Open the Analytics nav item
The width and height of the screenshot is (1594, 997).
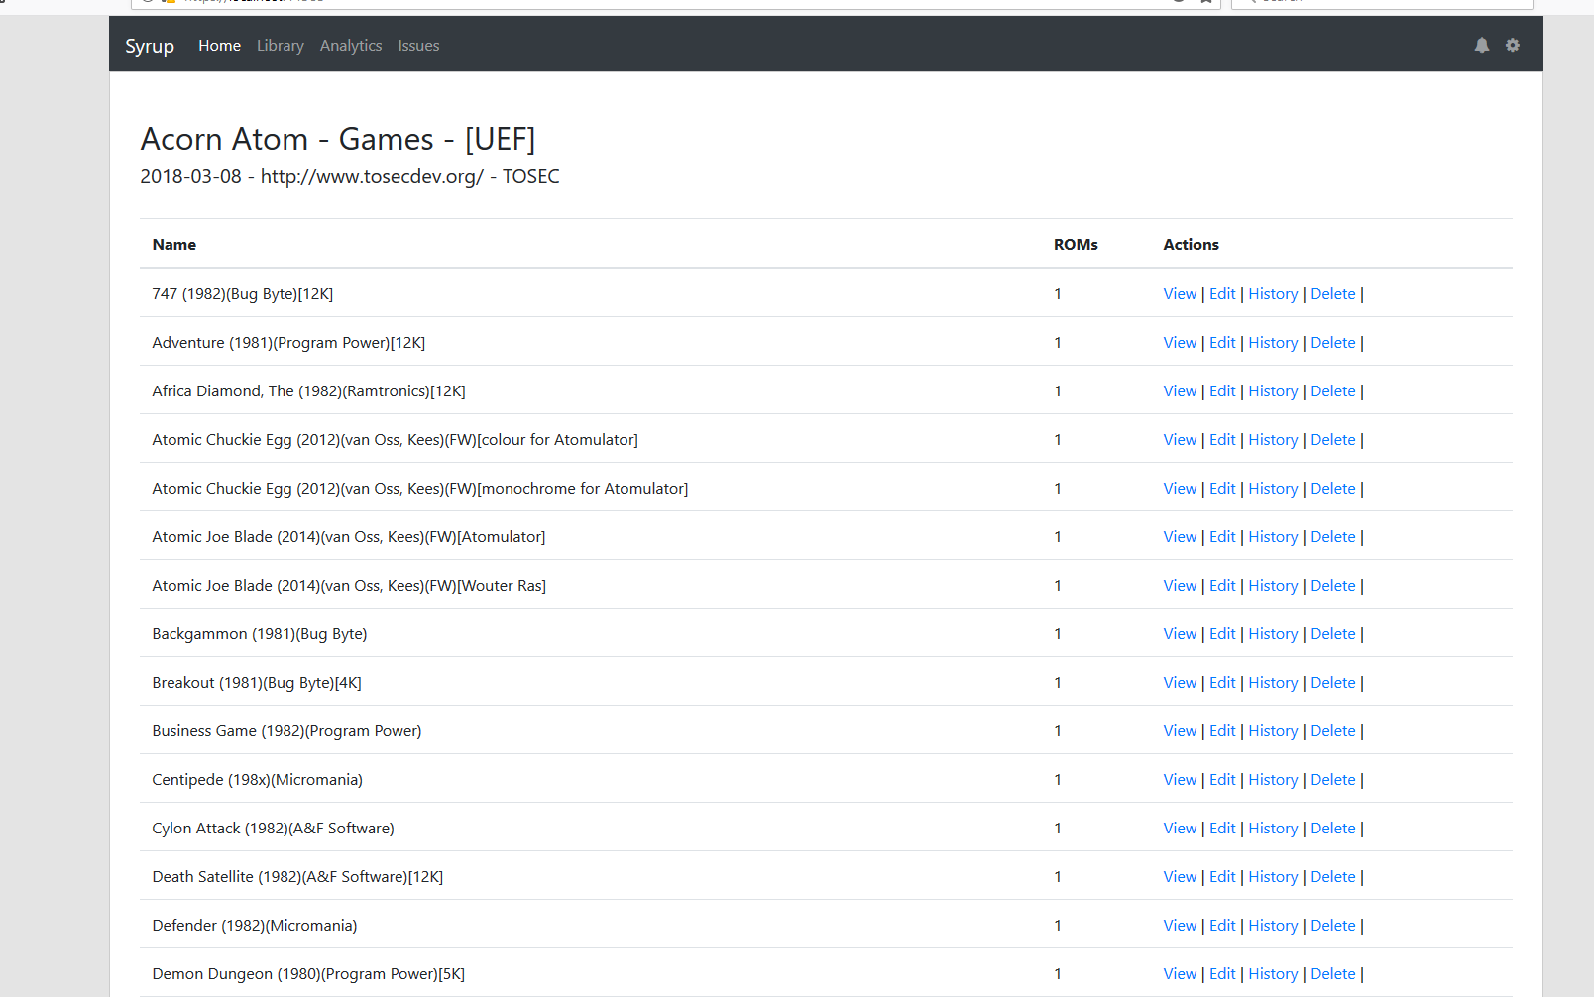(351, 46)
